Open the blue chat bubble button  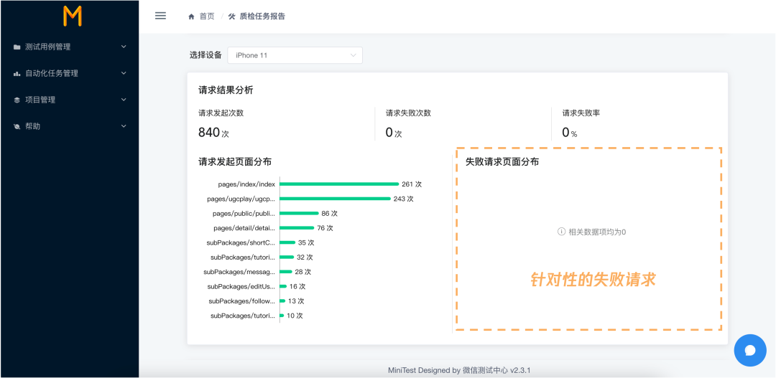point(750,350)
